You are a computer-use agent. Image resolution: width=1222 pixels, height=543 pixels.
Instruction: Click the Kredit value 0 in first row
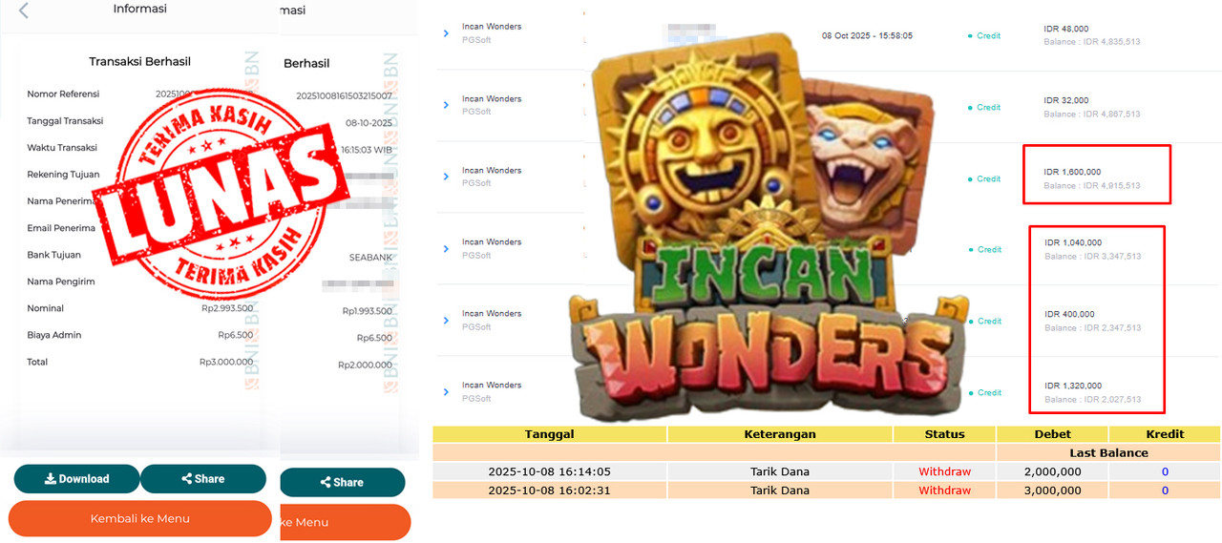1165,471
